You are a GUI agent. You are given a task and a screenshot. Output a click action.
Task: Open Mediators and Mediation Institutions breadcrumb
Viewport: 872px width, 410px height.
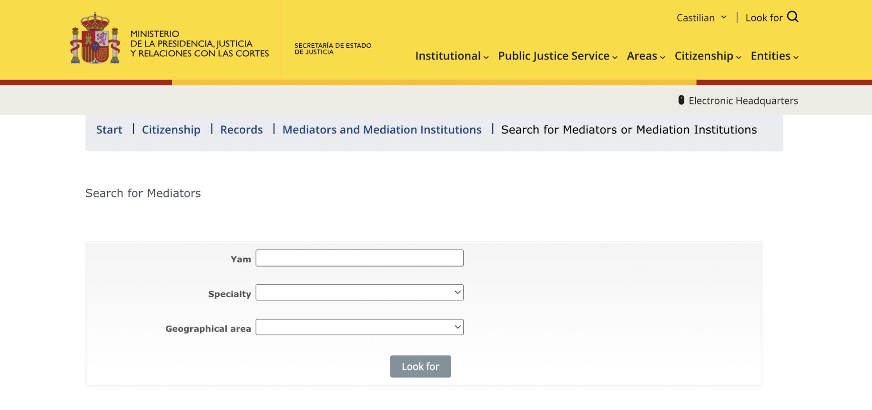(x=382, y=130)
